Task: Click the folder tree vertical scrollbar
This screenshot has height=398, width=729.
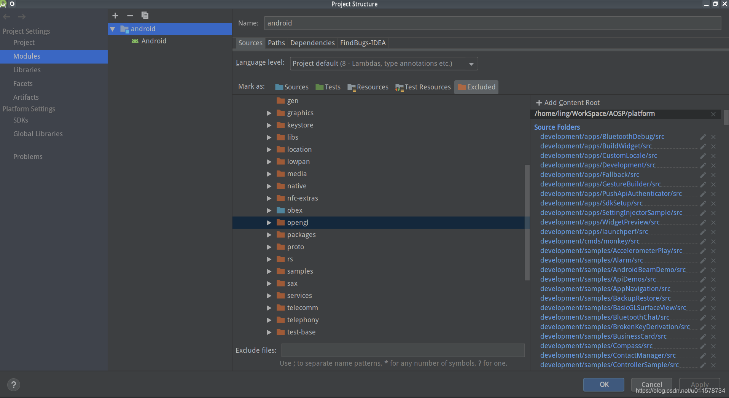Action: coord(527,223)
